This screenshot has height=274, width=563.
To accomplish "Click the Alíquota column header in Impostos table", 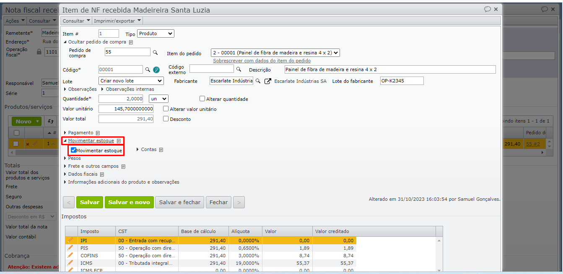I will pyautogui.click(x=245, y=231).
